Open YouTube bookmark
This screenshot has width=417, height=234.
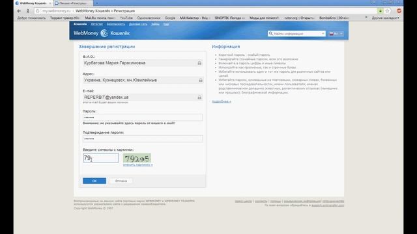click(x=126, y=18)
